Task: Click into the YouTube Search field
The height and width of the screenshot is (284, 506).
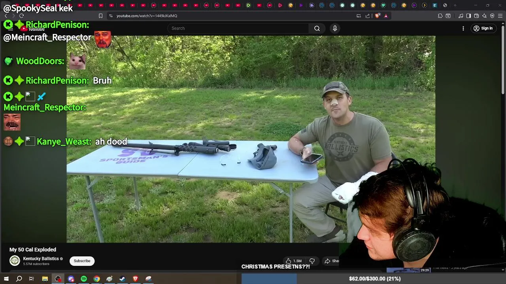Action: click(239, 28)
